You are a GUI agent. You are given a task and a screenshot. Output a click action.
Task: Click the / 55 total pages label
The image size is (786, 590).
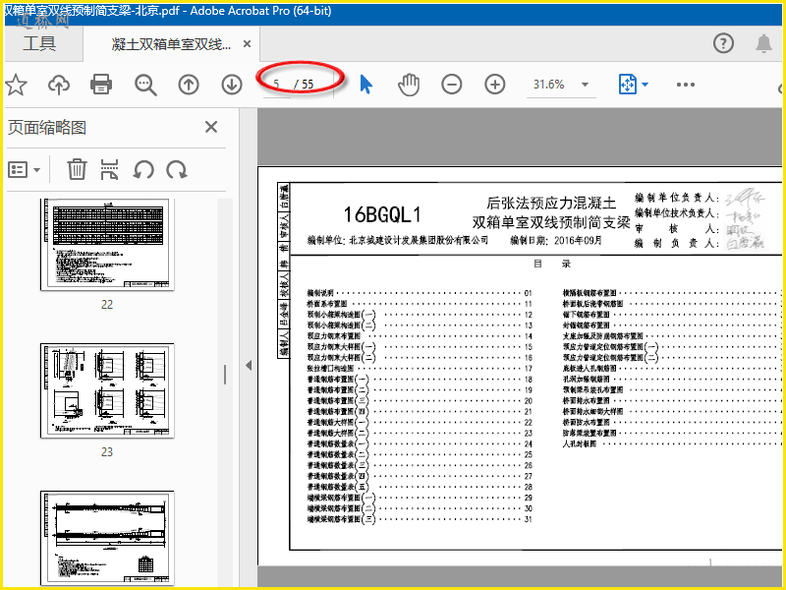coord(304,85)
